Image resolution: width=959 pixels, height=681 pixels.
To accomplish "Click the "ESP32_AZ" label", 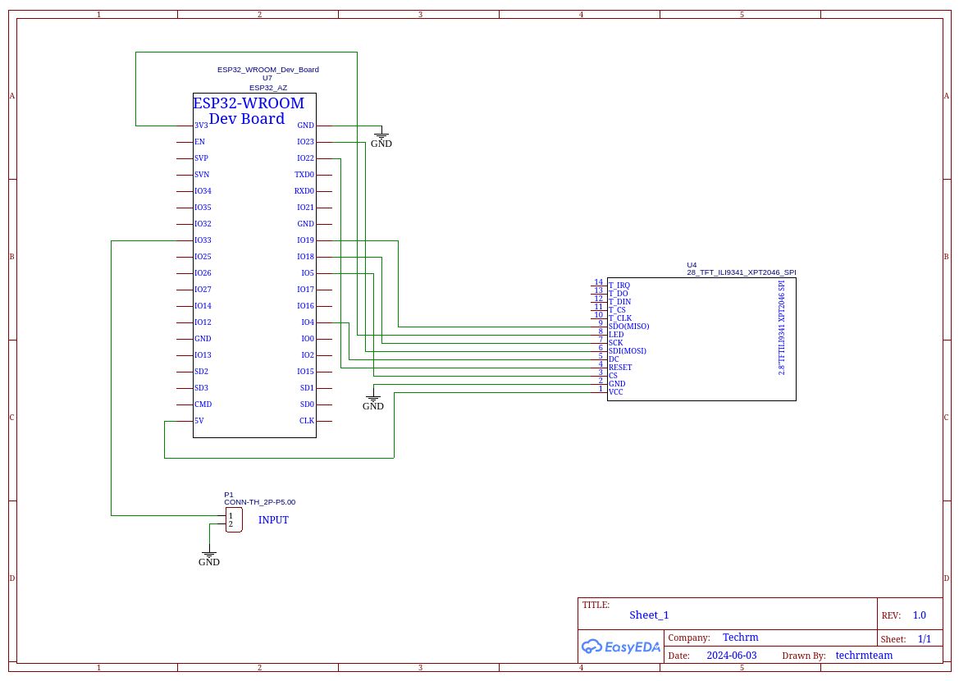I will point(268,88).
